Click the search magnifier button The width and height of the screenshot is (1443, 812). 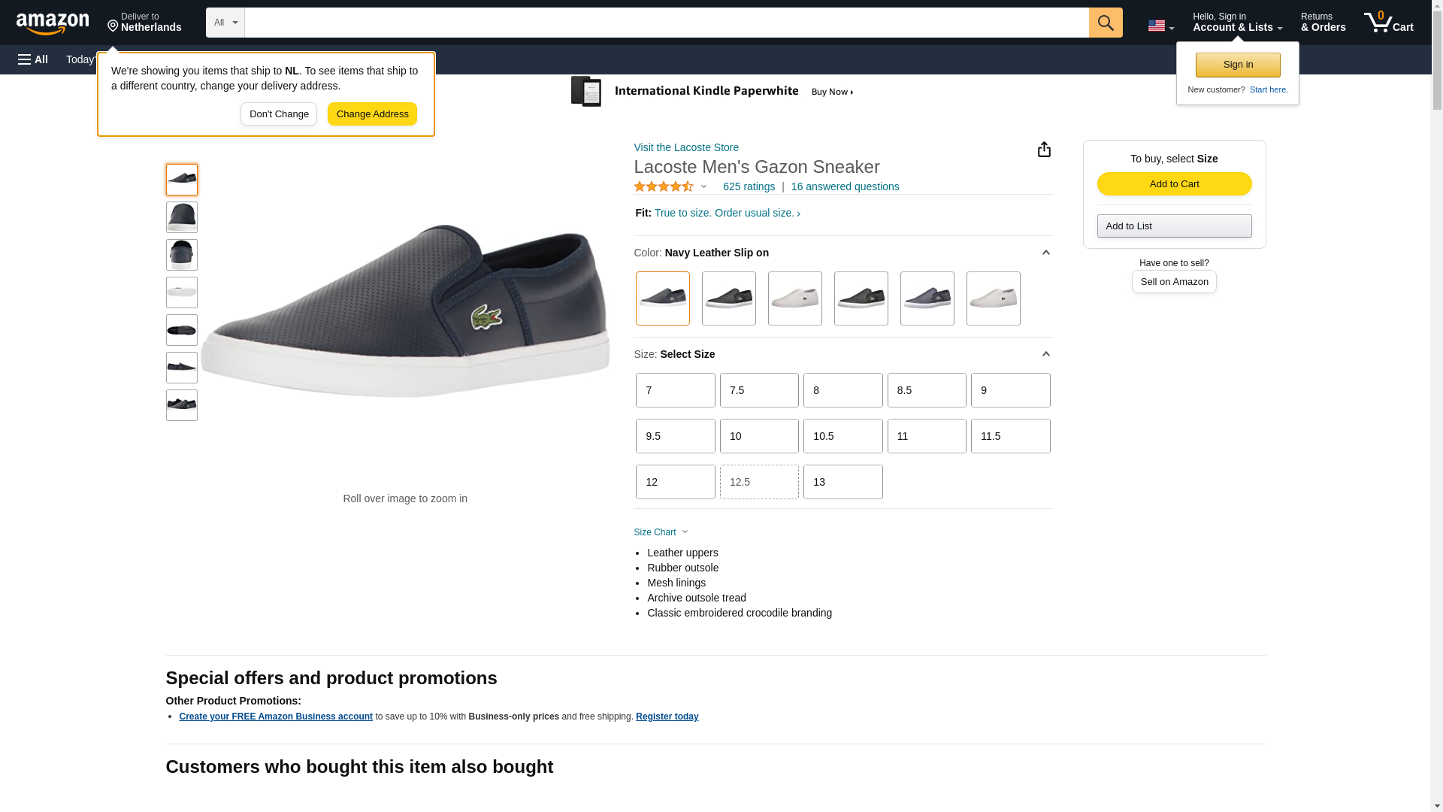click(x=1105, y=23)
